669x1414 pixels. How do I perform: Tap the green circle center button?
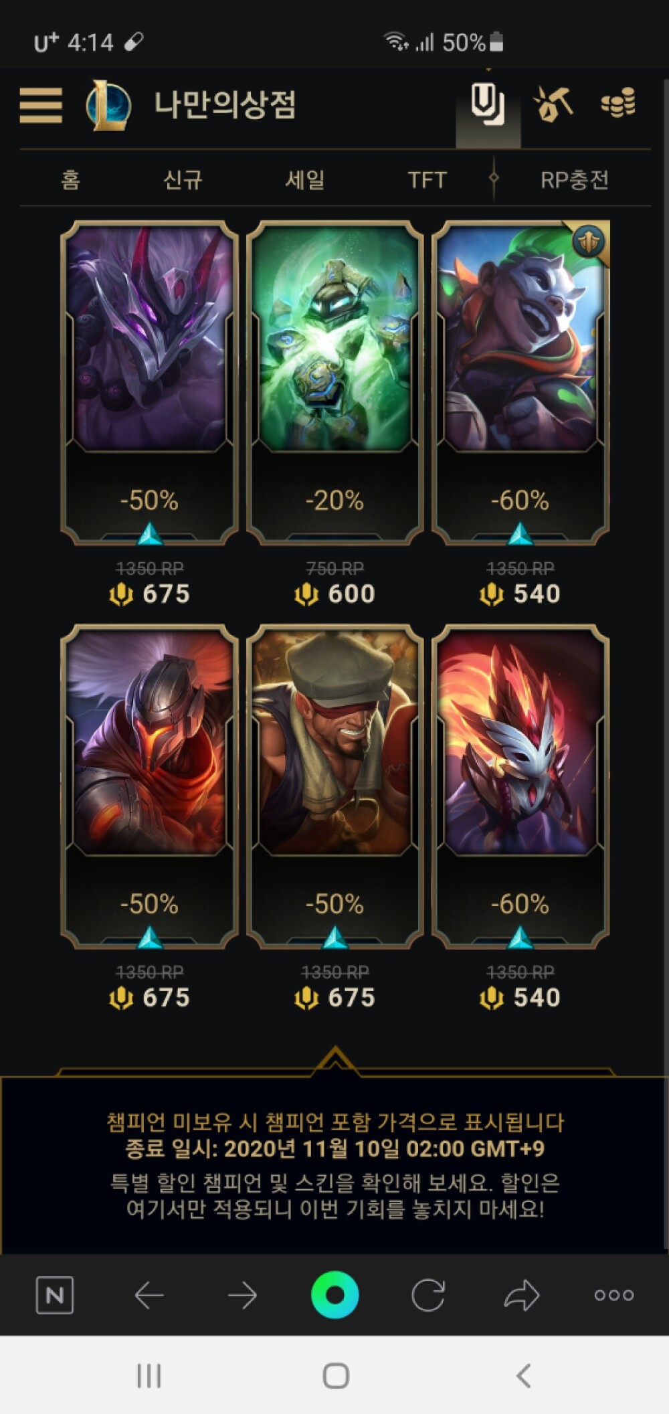click(x=335, y=1295)
